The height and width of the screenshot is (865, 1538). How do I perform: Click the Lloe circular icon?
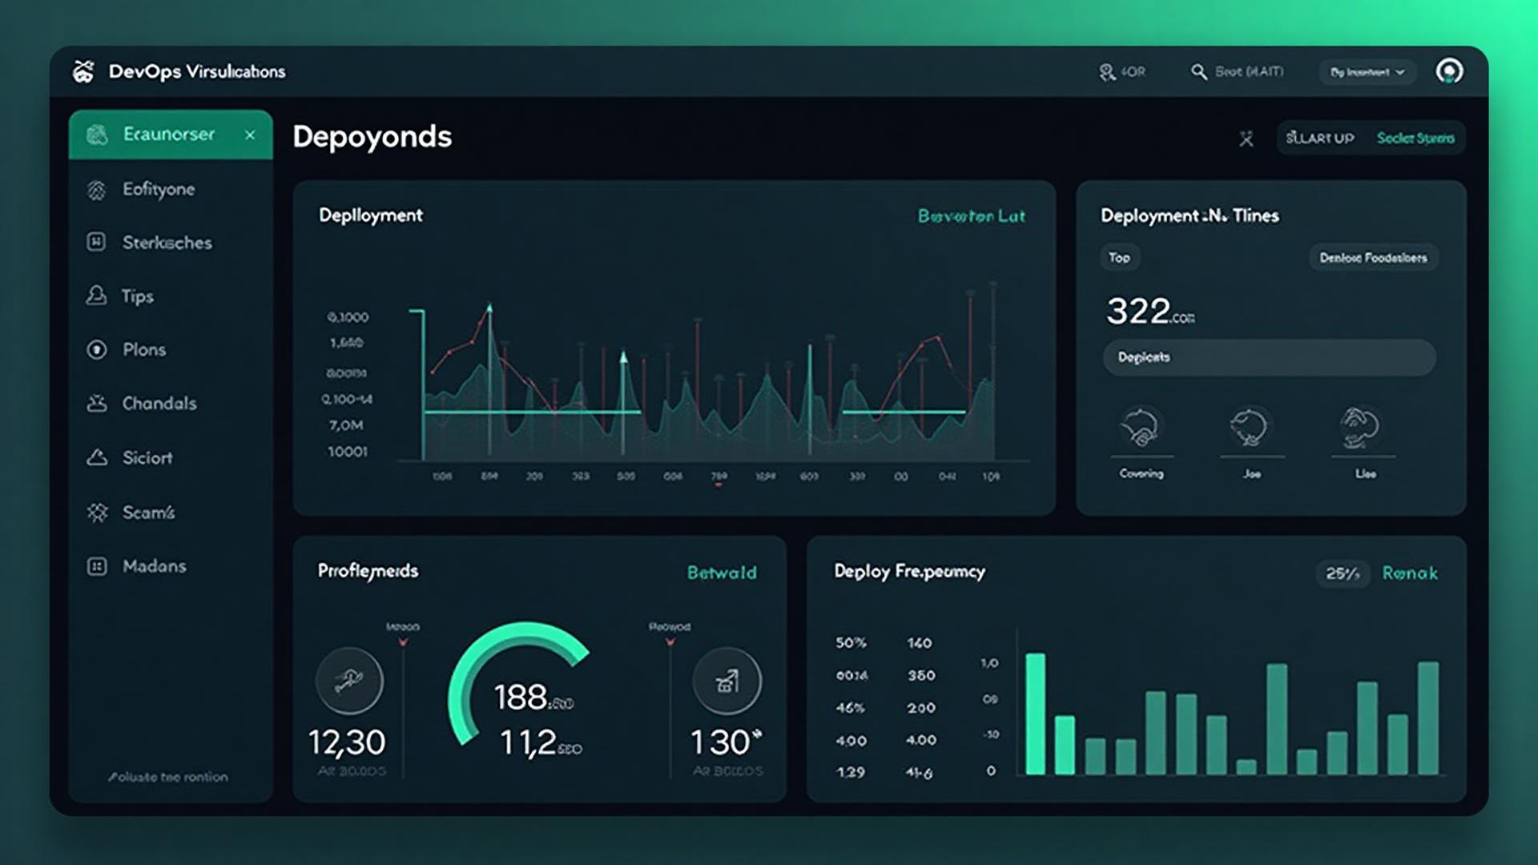coord(1360,427)
